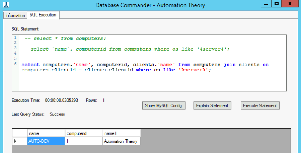Click the name1 column header
The image size is (301, 153).
click(121, 133)
